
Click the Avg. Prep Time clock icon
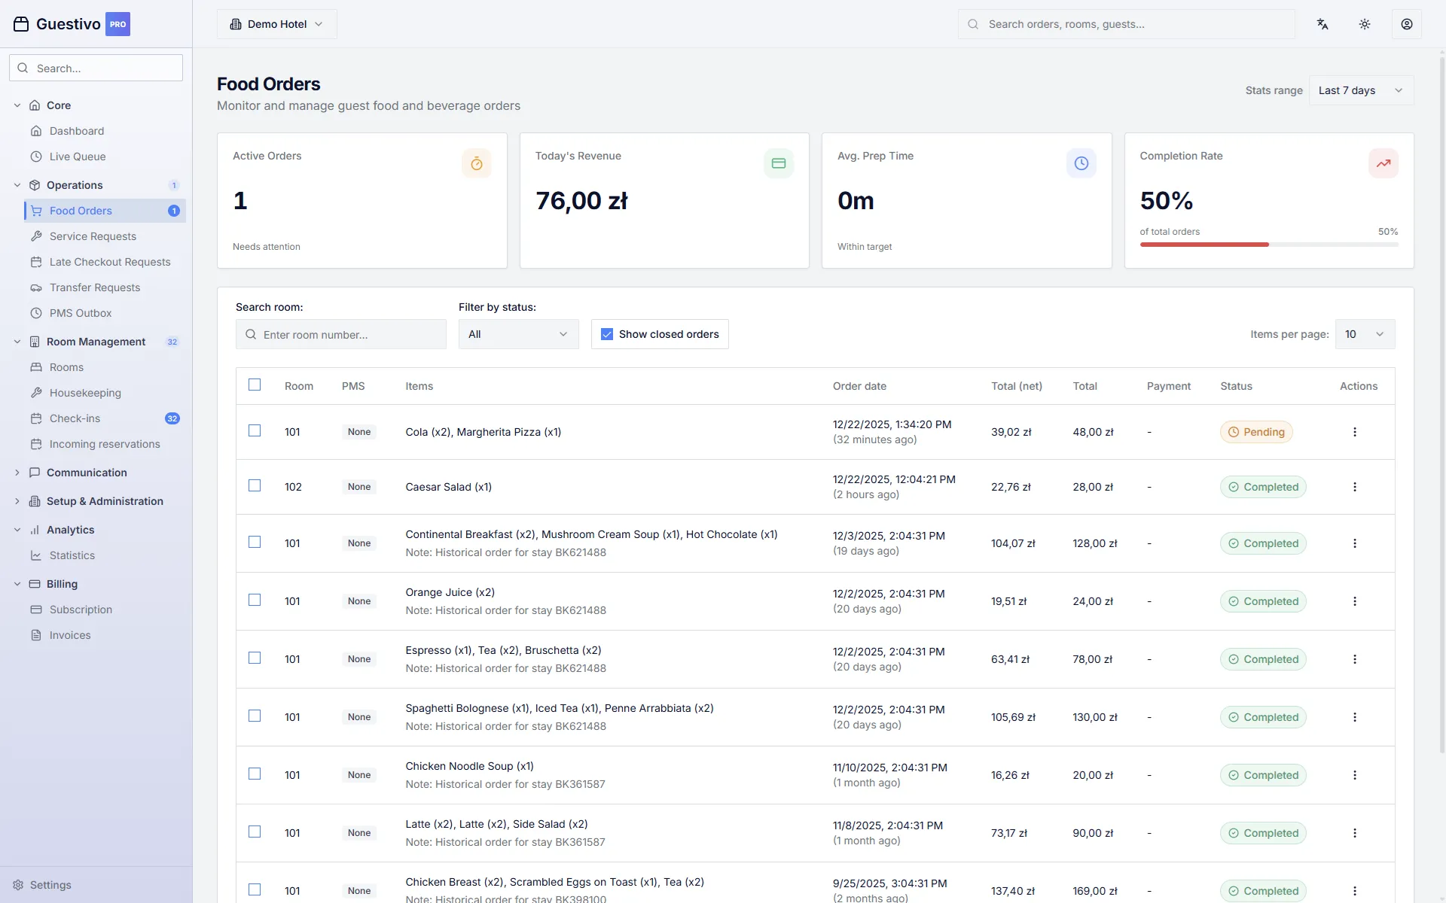click(1081, 163)
